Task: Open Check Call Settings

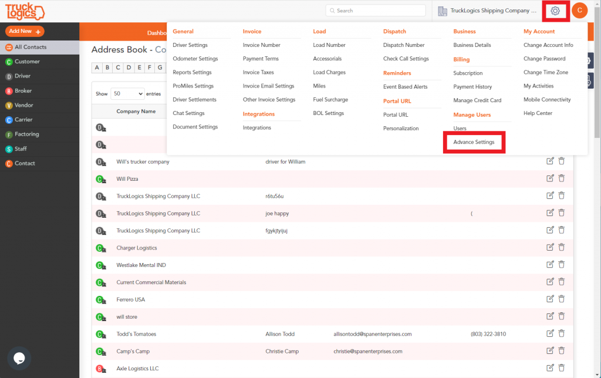Action: tap(406, 59)
